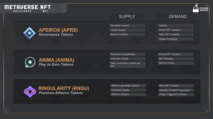Choose Produced via gameplay entry

pos(128,54)
